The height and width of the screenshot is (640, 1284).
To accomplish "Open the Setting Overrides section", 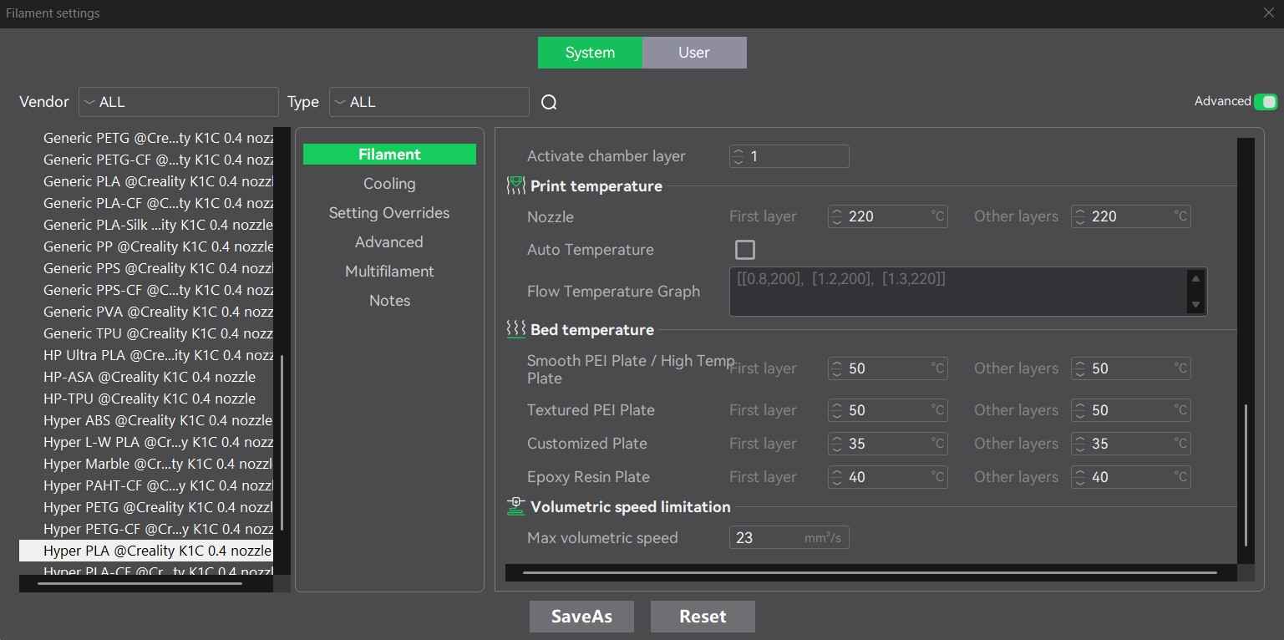I will pyautogui.click(x=388, y=212).
